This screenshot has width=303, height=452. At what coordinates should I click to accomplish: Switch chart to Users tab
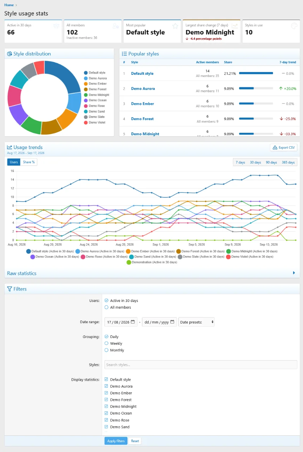(14, 162)
